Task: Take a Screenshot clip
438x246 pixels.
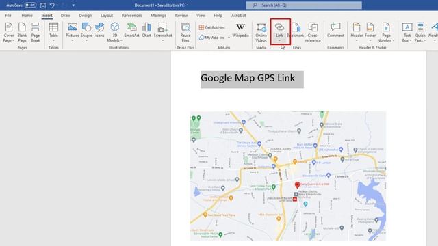Action: click(x=163, y=32)
